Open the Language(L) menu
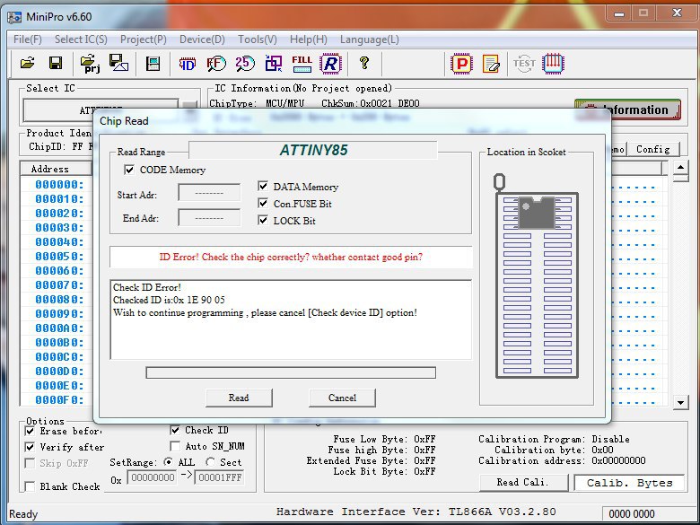 pyautogui.click(x=370, y=39)
